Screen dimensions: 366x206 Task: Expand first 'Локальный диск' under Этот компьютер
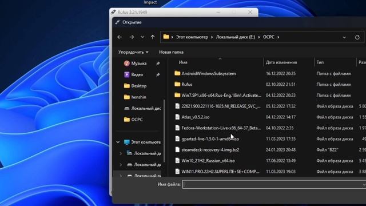121,153
